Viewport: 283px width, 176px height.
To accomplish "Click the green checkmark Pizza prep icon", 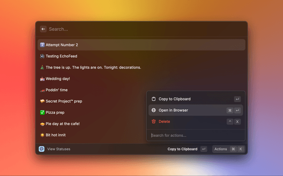I will (x=42, y=113).
